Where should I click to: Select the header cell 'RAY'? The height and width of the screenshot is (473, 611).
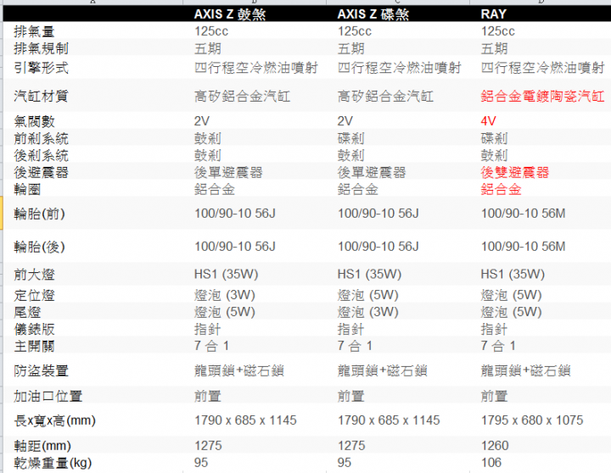(x=493, y=14)
